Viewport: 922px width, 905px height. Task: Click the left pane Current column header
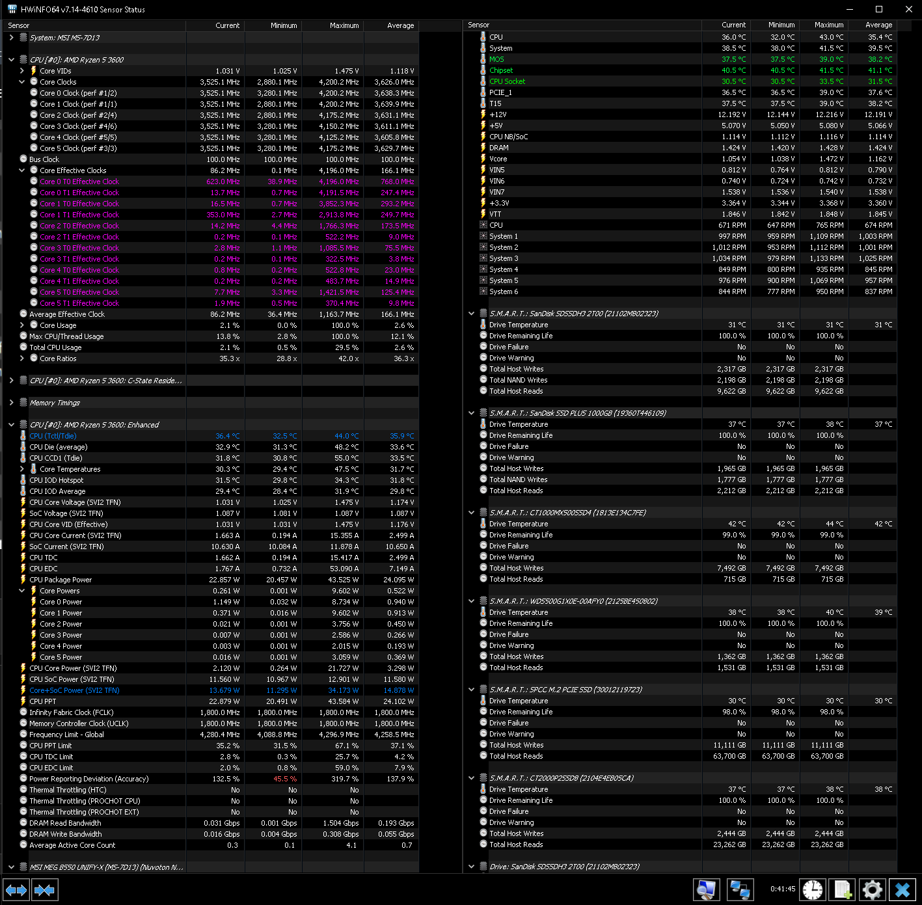coord(215,25)
